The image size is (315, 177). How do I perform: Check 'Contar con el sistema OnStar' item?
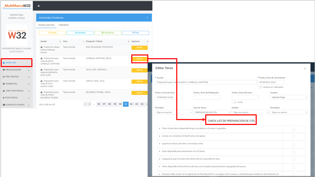[294, 137]
